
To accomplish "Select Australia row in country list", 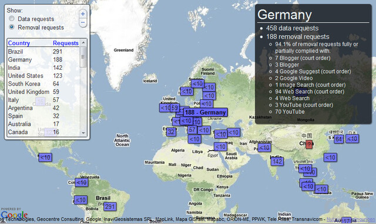I will click(x=43, y=124).
